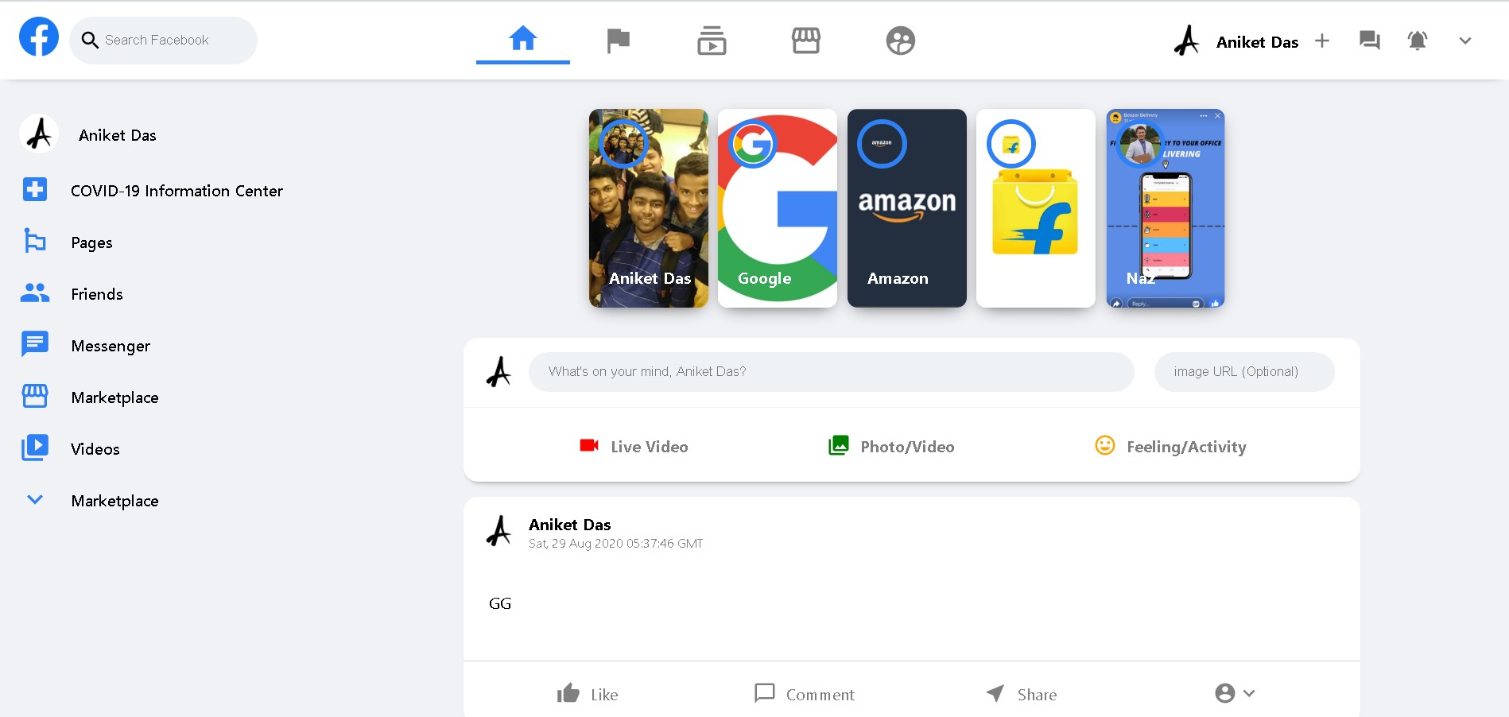Viewport: 1509px width, 717px height.
Task: Click the red Live Video camera icon
Action: (x=589, y=445)
